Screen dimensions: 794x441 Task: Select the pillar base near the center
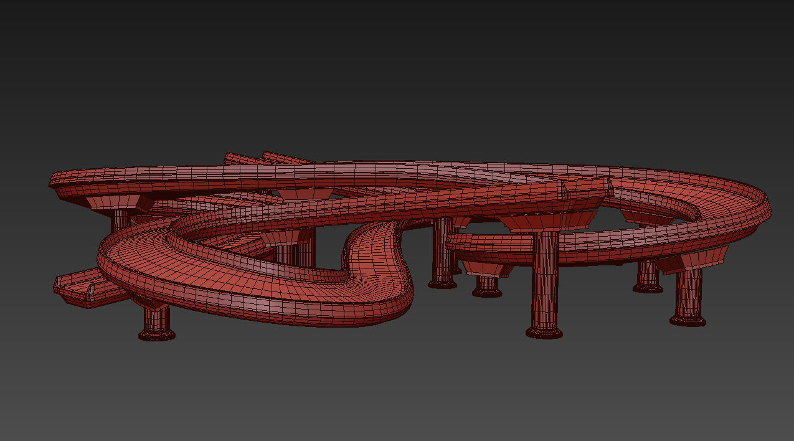click(486, 292)
